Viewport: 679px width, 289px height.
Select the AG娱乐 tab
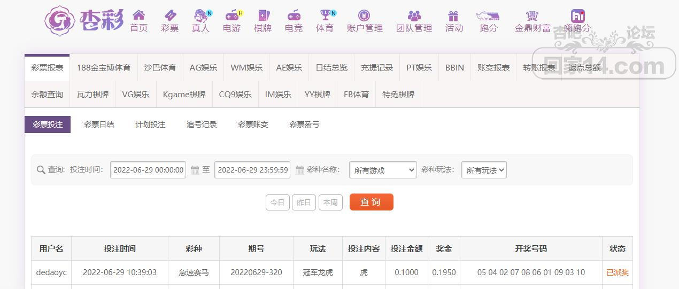point(203,68)
